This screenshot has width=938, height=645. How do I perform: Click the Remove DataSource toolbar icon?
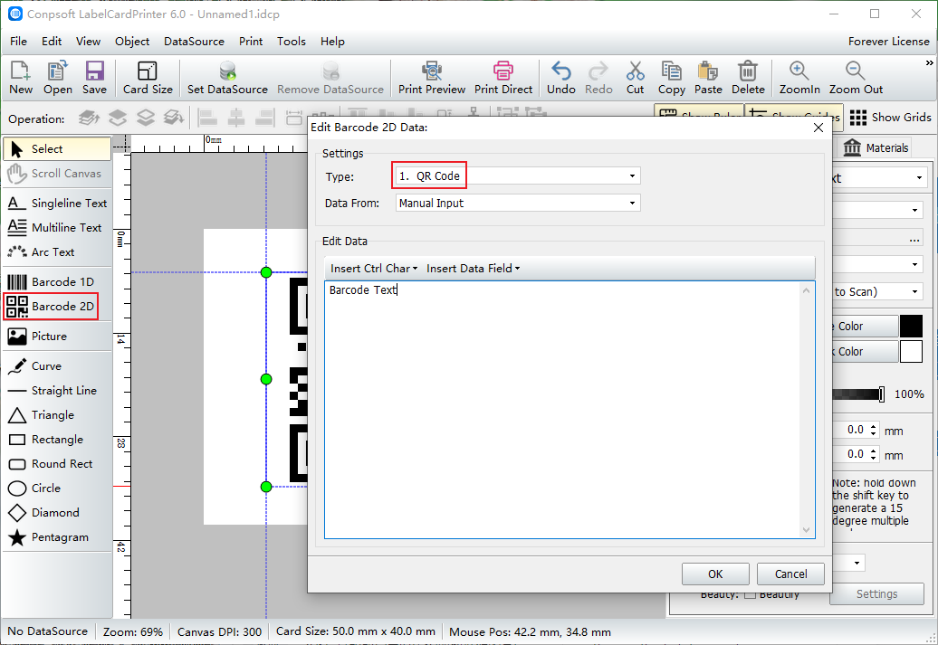[330, 78]
